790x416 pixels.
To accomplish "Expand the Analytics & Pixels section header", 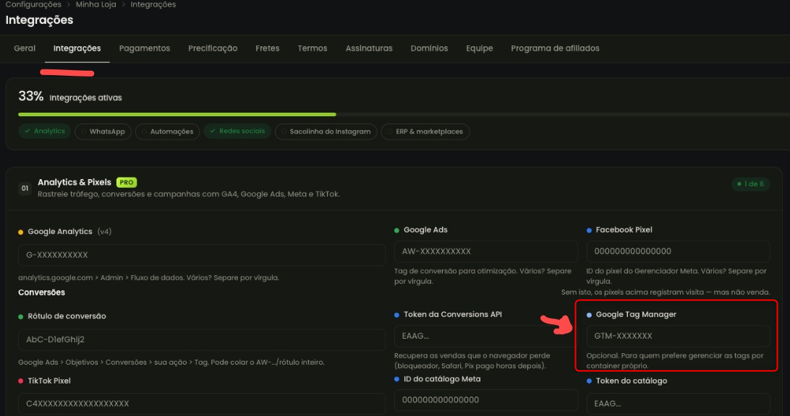I will coord(394,188).
